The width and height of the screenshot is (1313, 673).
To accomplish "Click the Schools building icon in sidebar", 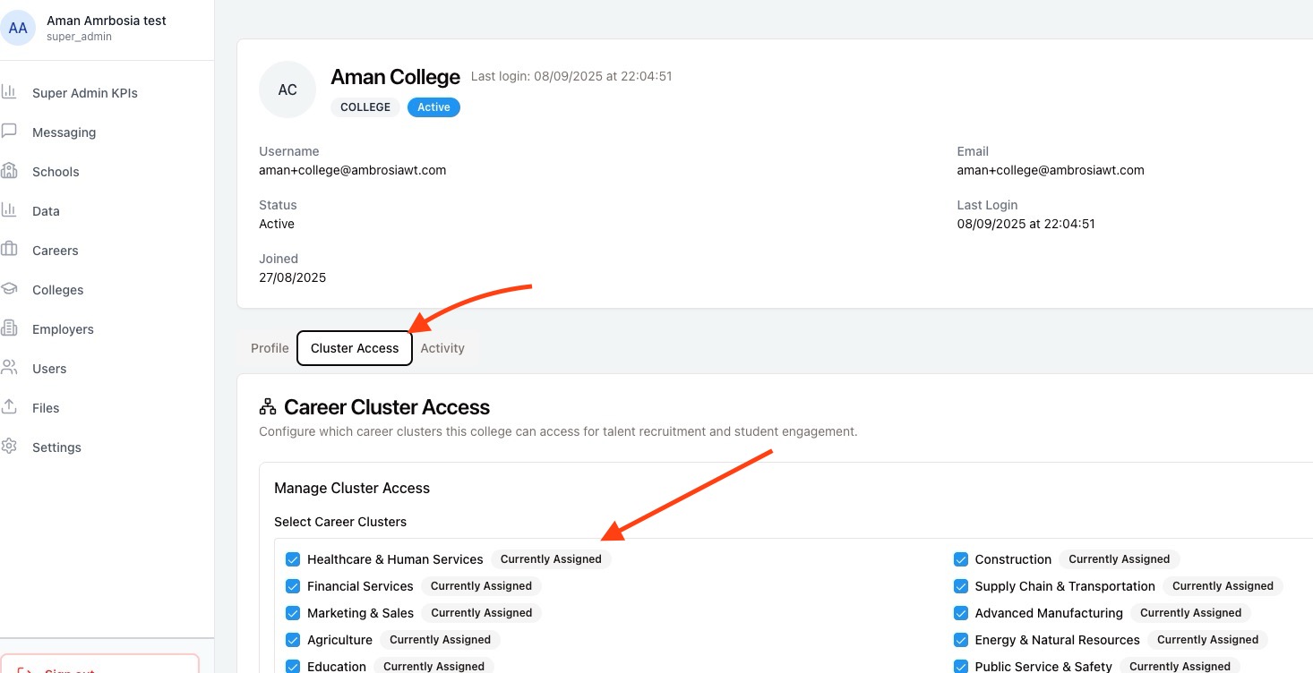I will tap(9, 171).
